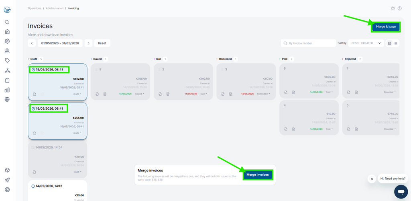Click the Rejected column header
Image resolution: width=411 pixels, height=201 pixels.
pos(350,59)
